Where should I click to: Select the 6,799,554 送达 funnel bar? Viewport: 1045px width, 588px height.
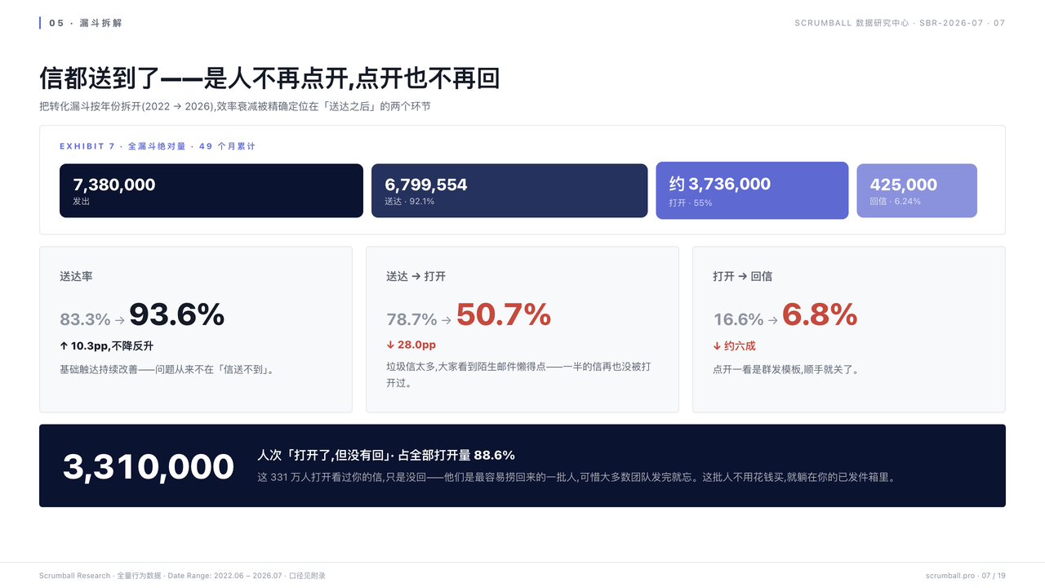[x=509, y=190]
